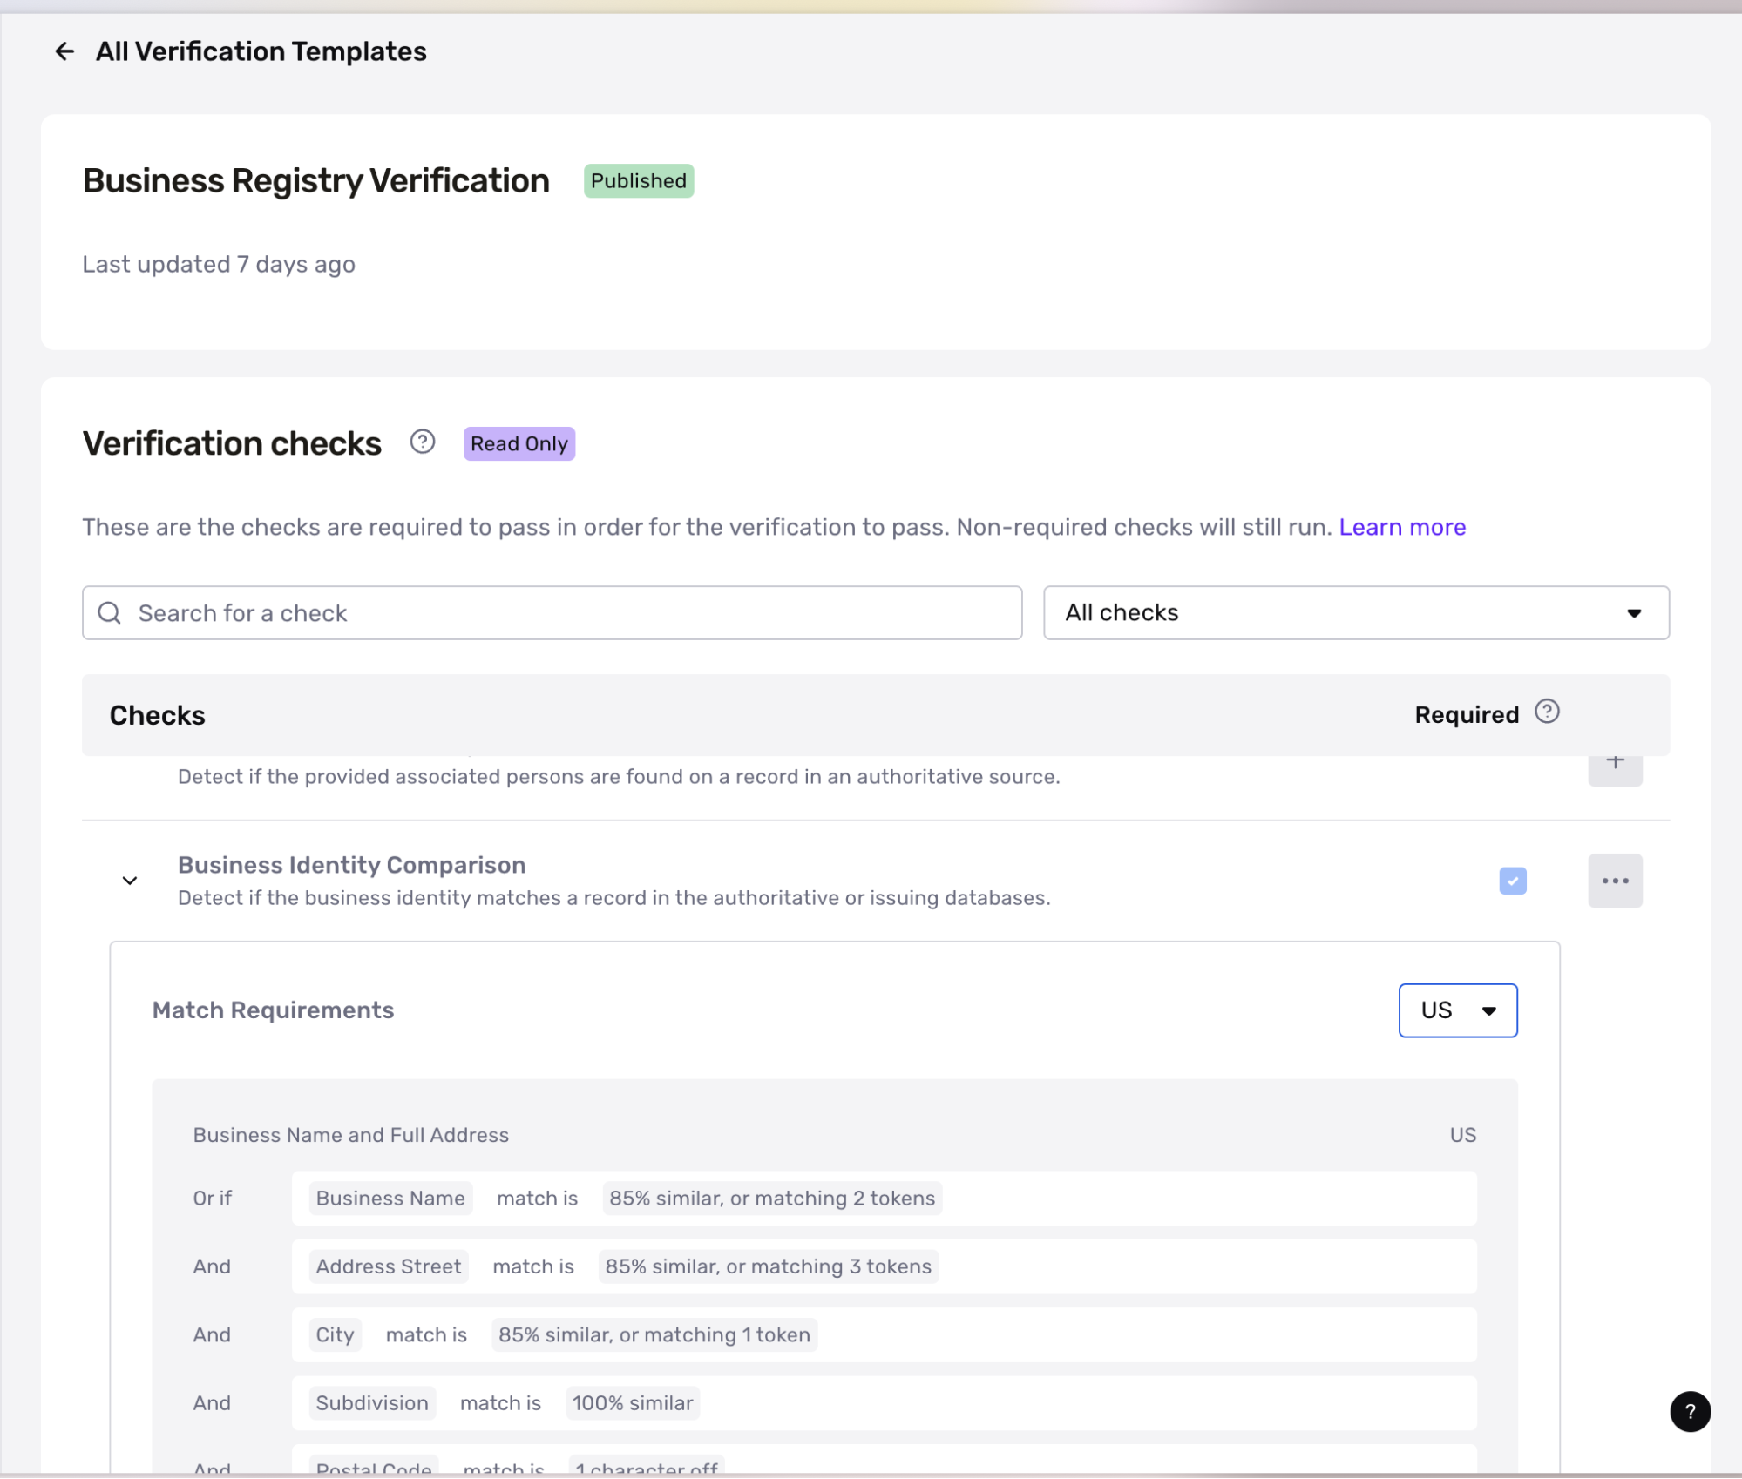The width and height of the screenshot is (1742, 1479).
Task: Click the Read Only badge
Action: 519,443
